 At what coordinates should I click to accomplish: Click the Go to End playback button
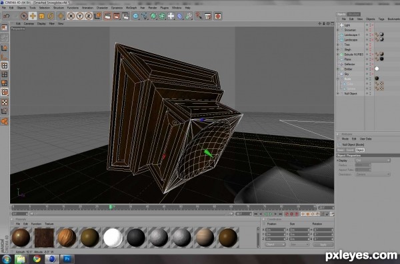point(281,214)
